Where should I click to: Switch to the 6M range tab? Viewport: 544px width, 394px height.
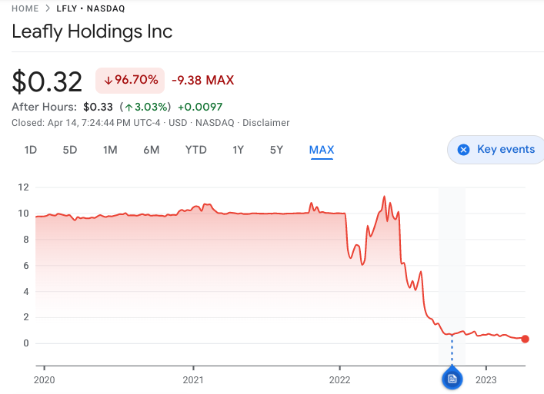(151, 150)
